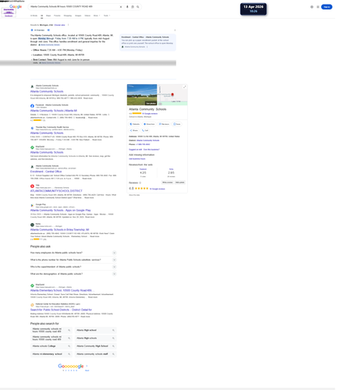Click the Choose area link

pos(59,25)
